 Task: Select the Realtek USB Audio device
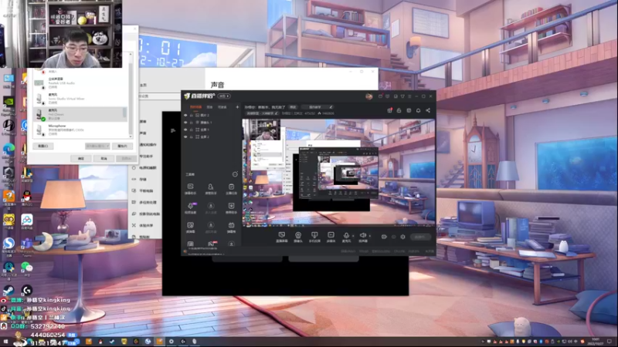(x=80, y=83)
